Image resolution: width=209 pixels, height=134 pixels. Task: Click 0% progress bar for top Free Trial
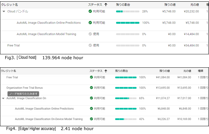pyautogui.click(x=128, y=46)
